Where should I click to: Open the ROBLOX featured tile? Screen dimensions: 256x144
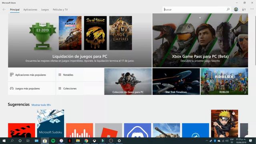coord(224,82)
